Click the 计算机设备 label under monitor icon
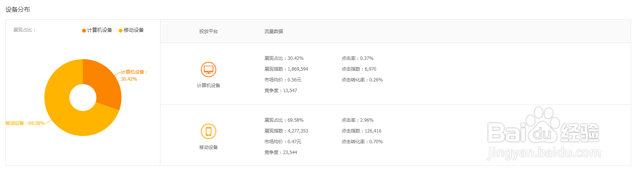The width and height of the screenshot is (635, 174). tap(209, 86)
